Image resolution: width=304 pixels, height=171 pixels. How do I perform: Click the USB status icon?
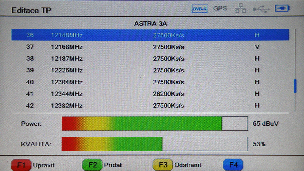[x=261, y=9]
